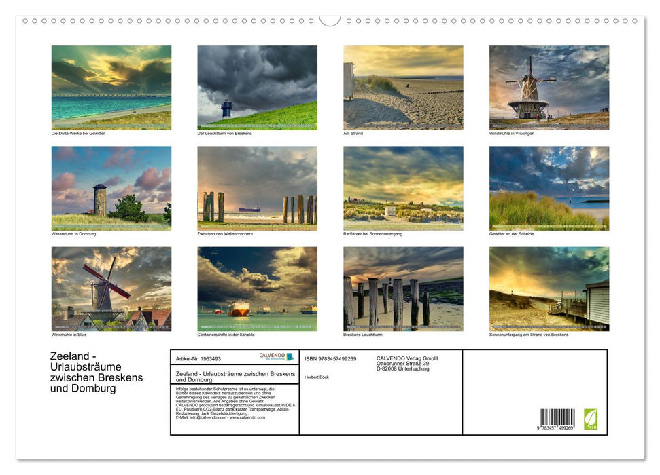Open the Containerschiffe in der Schelde image
The height and width of the screenshot is (475, 660).
tap(257, 288)
